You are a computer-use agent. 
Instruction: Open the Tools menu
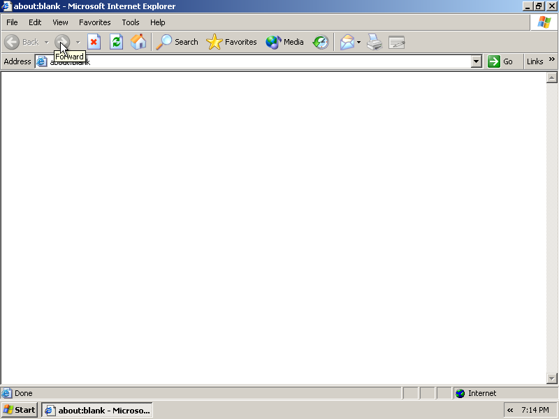[131, 22]
